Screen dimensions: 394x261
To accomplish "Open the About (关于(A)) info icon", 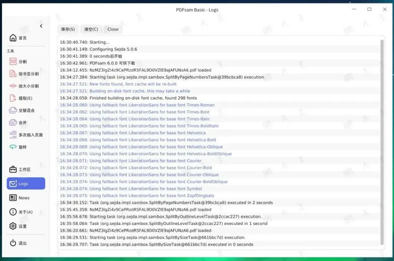I will 13,212.
